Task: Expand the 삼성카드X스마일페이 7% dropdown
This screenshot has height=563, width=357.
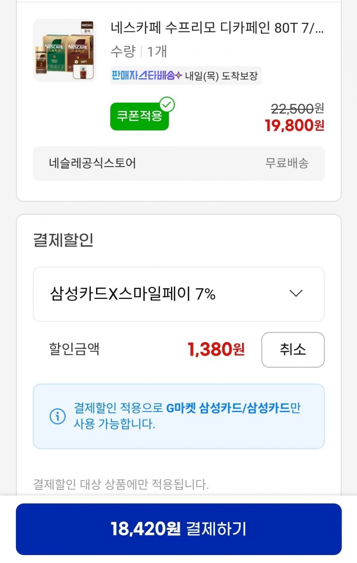Action: 178,294
